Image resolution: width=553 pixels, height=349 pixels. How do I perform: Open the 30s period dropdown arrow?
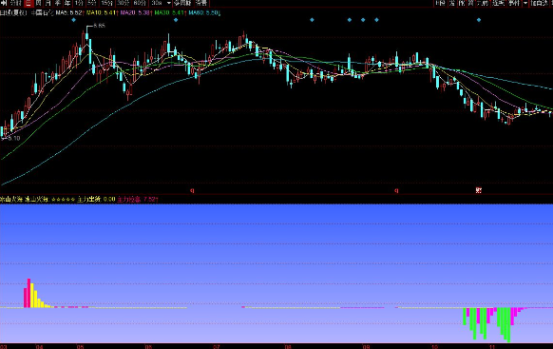[168, 3]
